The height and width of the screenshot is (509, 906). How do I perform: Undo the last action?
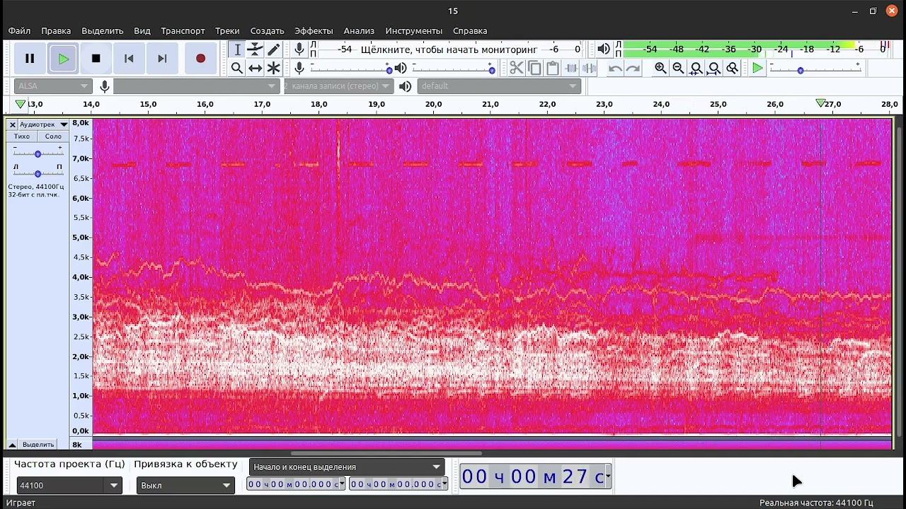(615, 68)
